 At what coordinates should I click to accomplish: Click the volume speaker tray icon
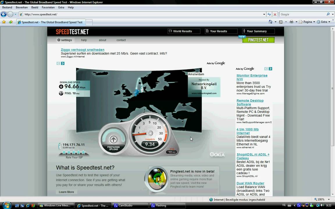pyautogui.click(x=322, y=205)
